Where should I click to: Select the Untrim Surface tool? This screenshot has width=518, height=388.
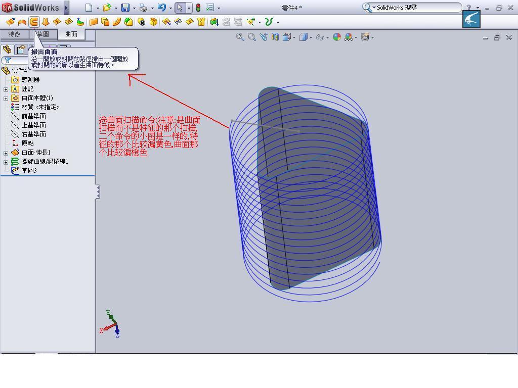coord(190,22)
